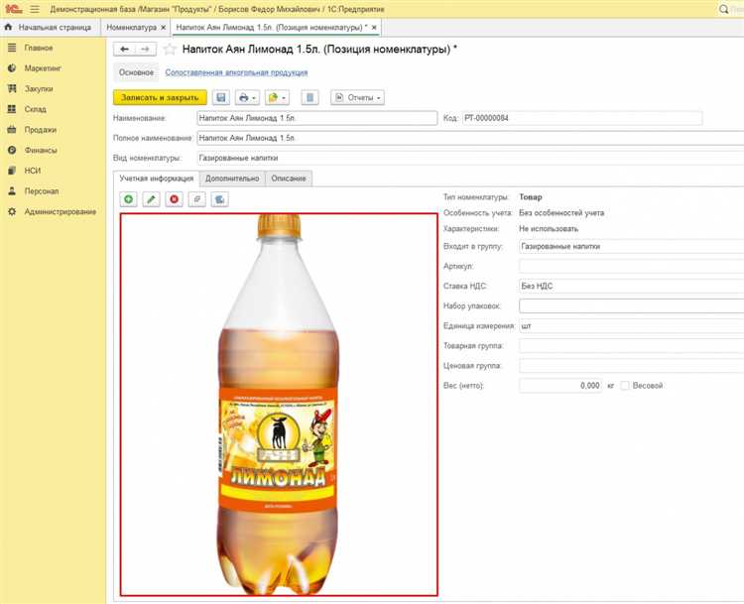The height and width of the screenshot is (604, 744).
Task: Select the Описание tab
Action: (x=289, y=179)
